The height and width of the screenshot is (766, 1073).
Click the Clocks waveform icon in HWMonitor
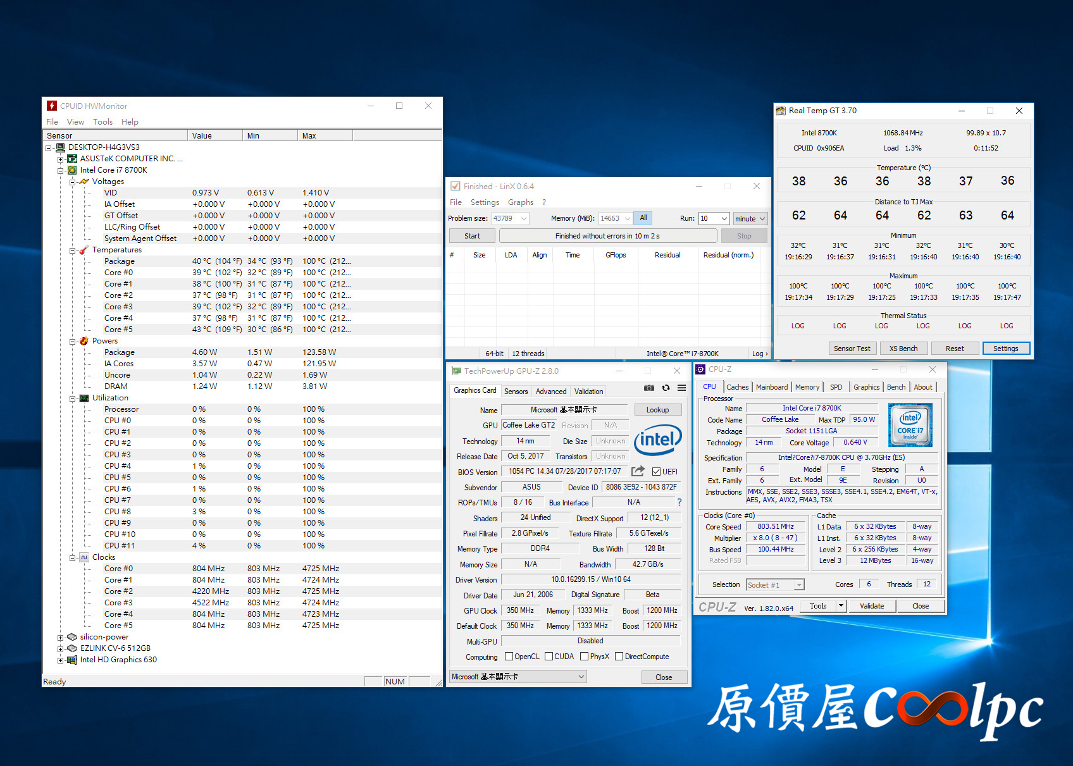point(84,557)
